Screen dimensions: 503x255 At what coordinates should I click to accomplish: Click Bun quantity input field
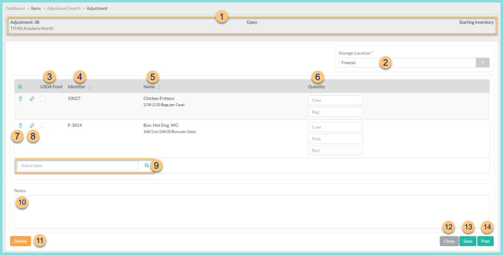335,150
